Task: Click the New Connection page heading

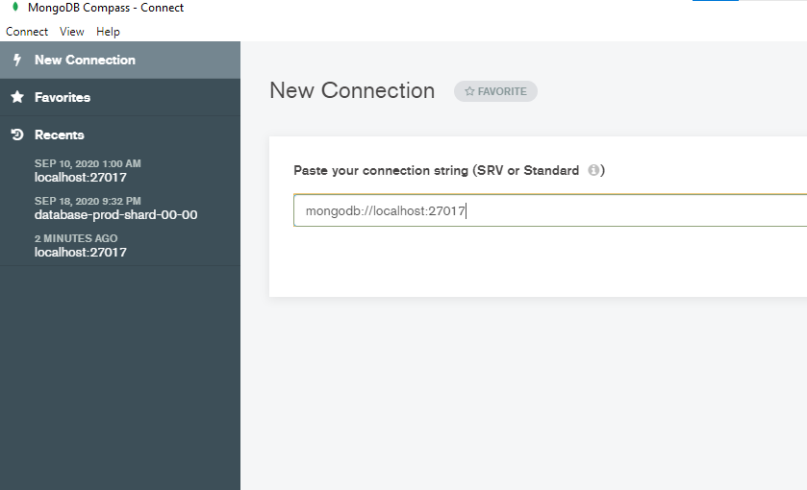Action: pos(352,90)
